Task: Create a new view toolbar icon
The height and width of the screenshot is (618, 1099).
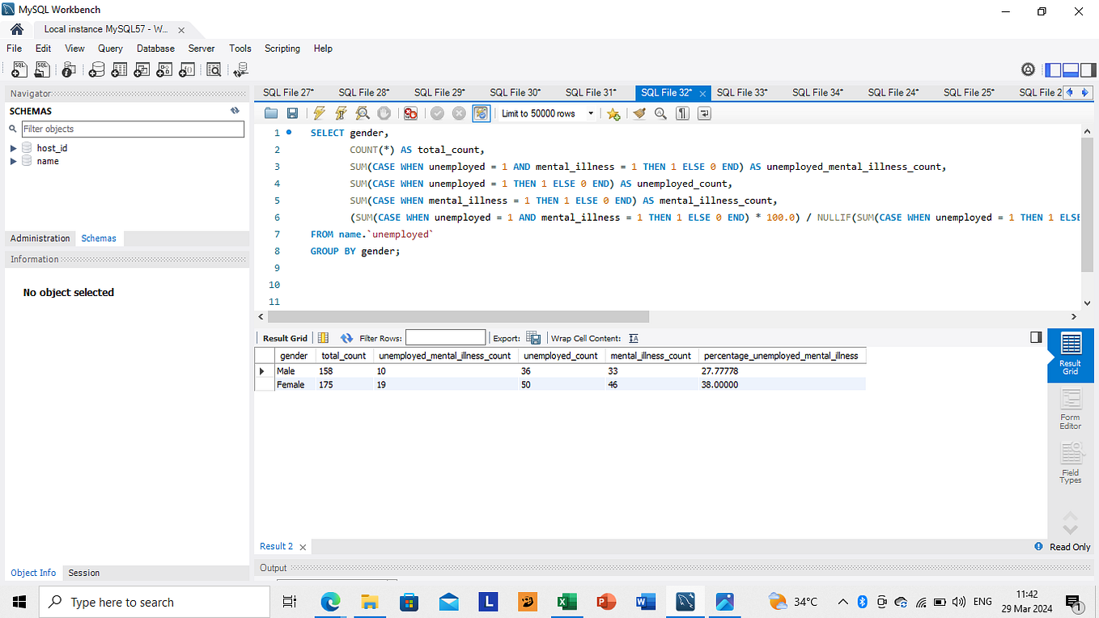Action: tap(142, 70)
